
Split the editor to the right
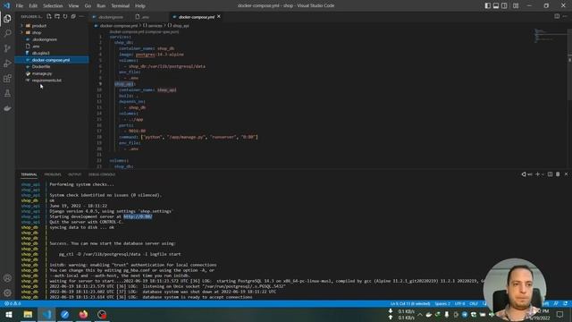(557, 16)
